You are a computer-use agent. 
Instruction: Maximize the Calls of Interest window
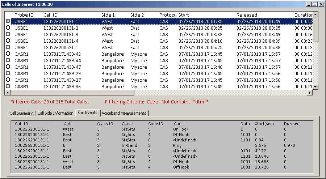point(314,4)
